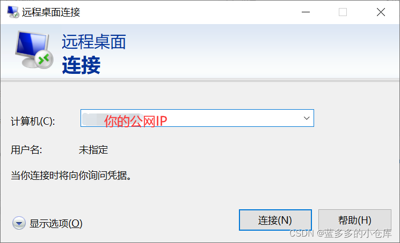Open help with the 帮助(H) button

click(354, 220)
